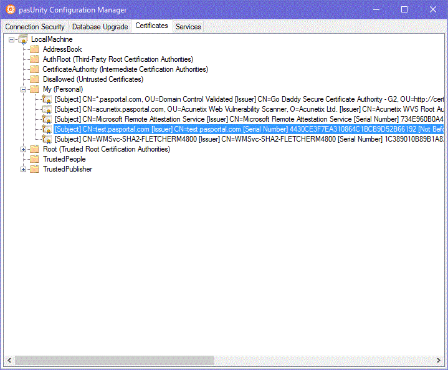
Task: Click the Disallowed folder icon
Action: (34, 79)
